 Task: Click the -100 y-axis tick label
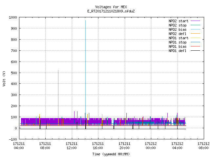(13, 139)
